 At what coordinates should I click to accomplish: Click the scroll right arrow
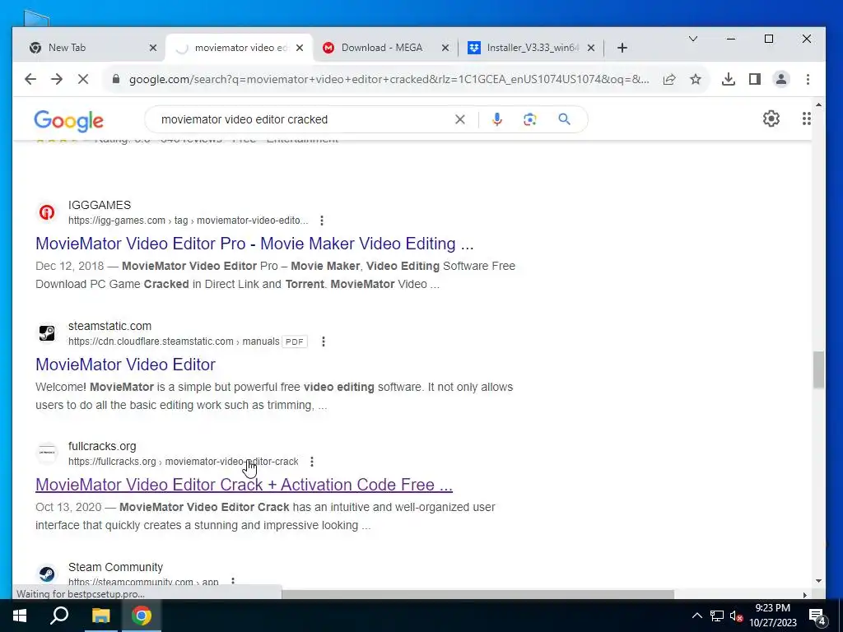pos(805,594)
